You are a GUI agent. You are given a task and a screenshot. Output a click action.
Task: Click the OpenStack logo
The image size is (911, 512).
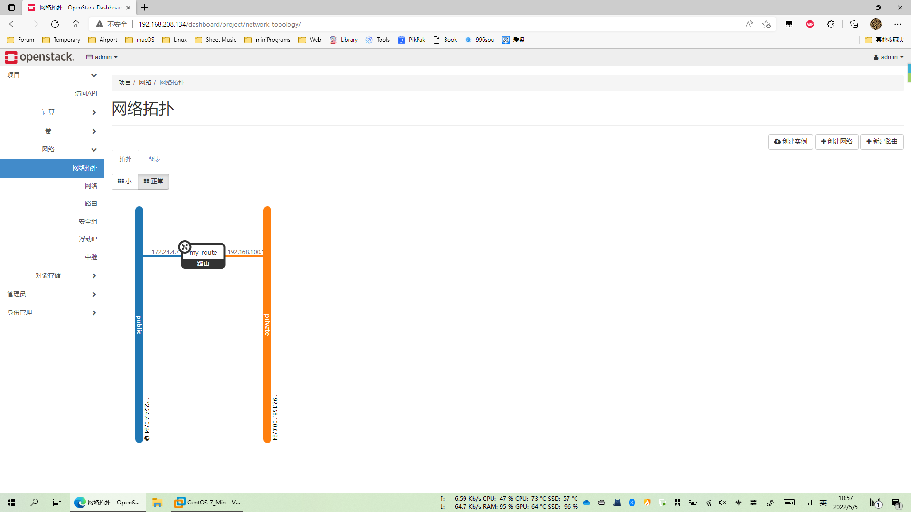point(39,57)
